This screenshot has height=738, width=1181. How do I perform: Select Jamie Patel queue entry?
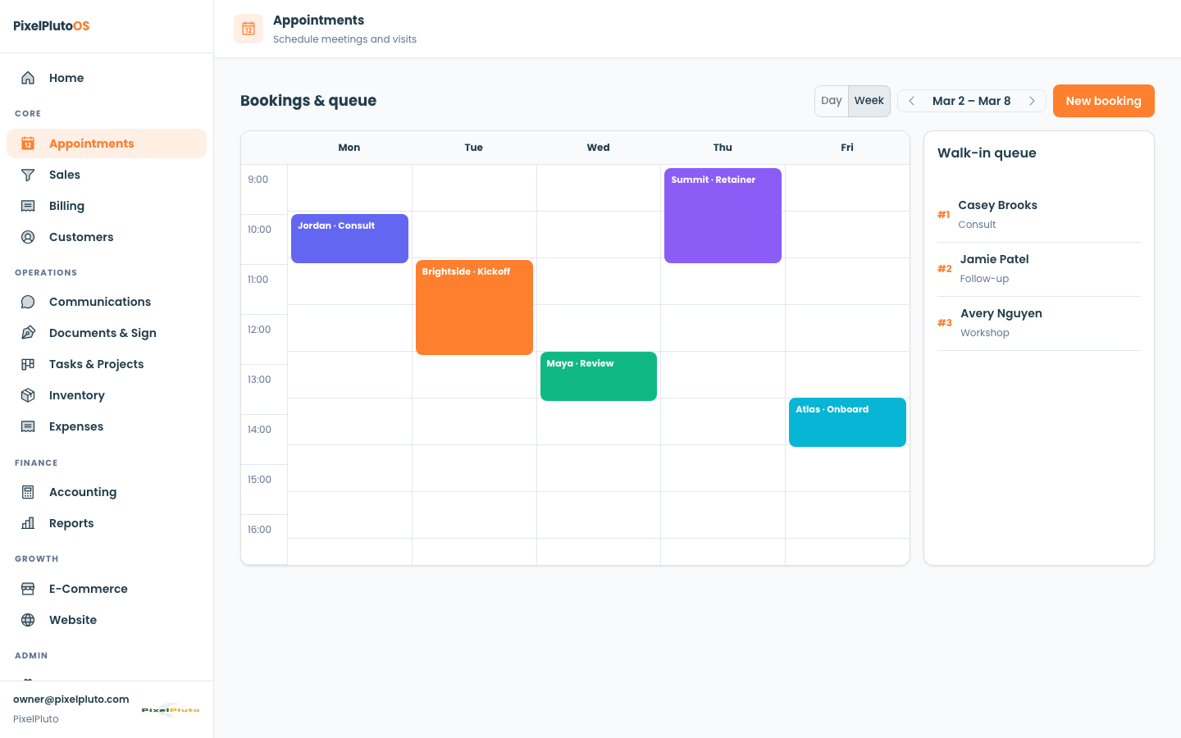coord(1039,269)
